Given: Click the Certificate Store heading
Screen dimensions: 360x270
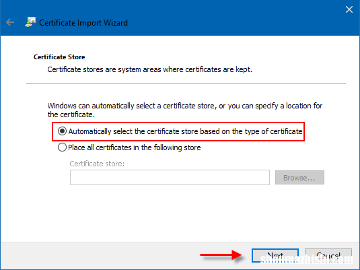Looking at the screenshot, I should coord(59,57).
